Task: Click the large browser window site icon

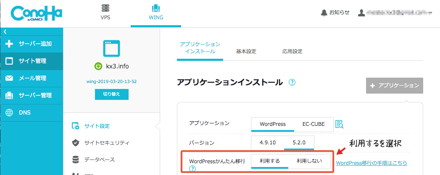Action: [x=111, y=48]
